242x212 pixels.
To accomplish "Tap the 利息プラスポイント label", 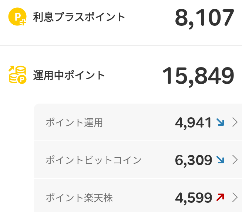I will [x=79, y=17].
